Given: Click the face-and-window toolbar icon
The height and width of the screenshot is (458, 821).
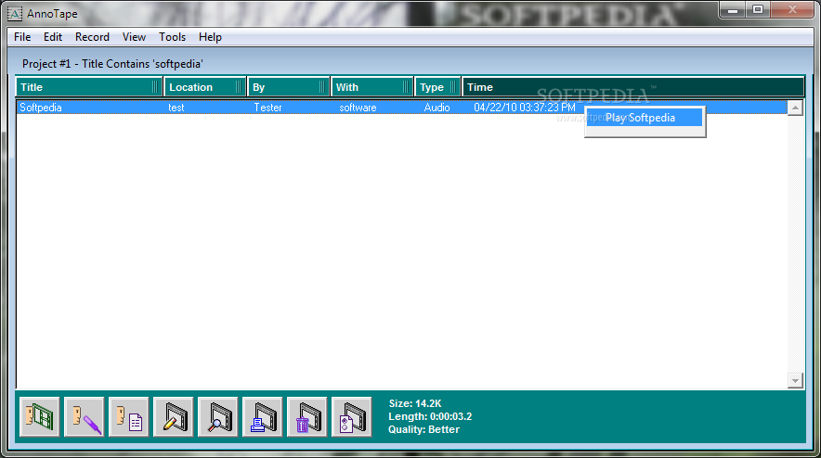Looking at the screenshot, I should 40,416.
